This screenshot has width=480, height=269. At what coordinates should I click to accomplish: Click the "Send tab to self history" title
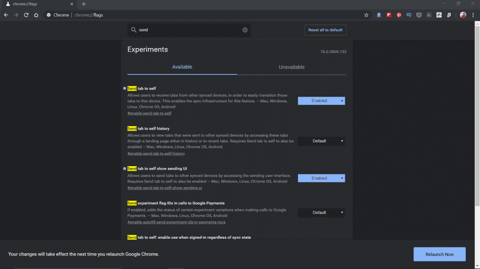click(148, 128)
